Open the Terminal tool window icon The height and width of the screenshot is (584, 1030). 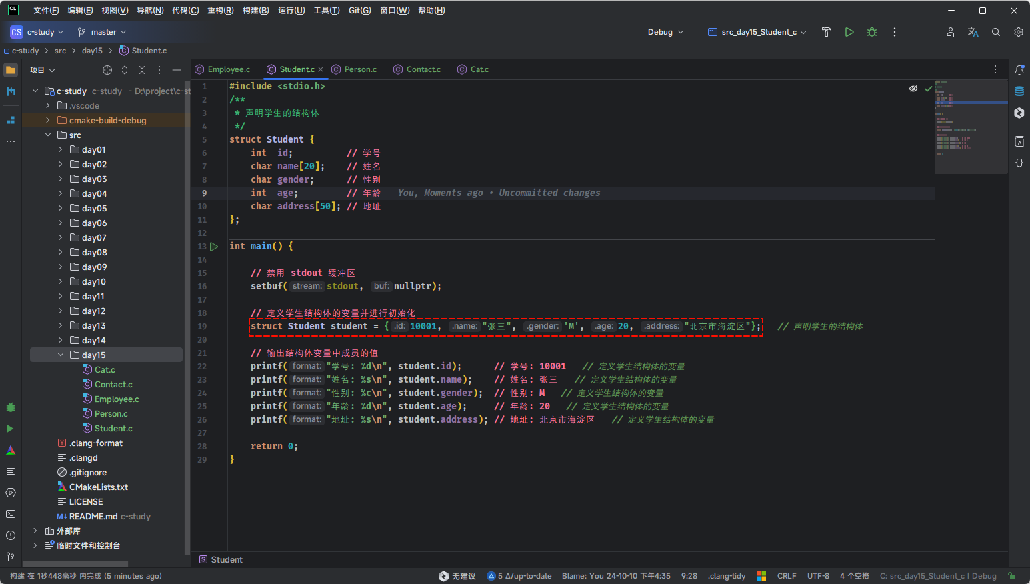coord(11,514)
